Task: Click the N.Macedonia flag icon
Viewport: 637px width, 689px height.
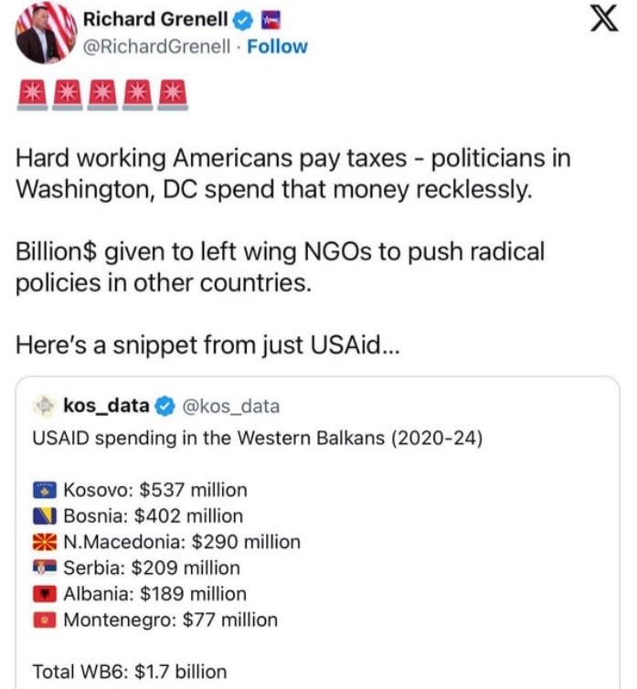Action: coord(45,542)
